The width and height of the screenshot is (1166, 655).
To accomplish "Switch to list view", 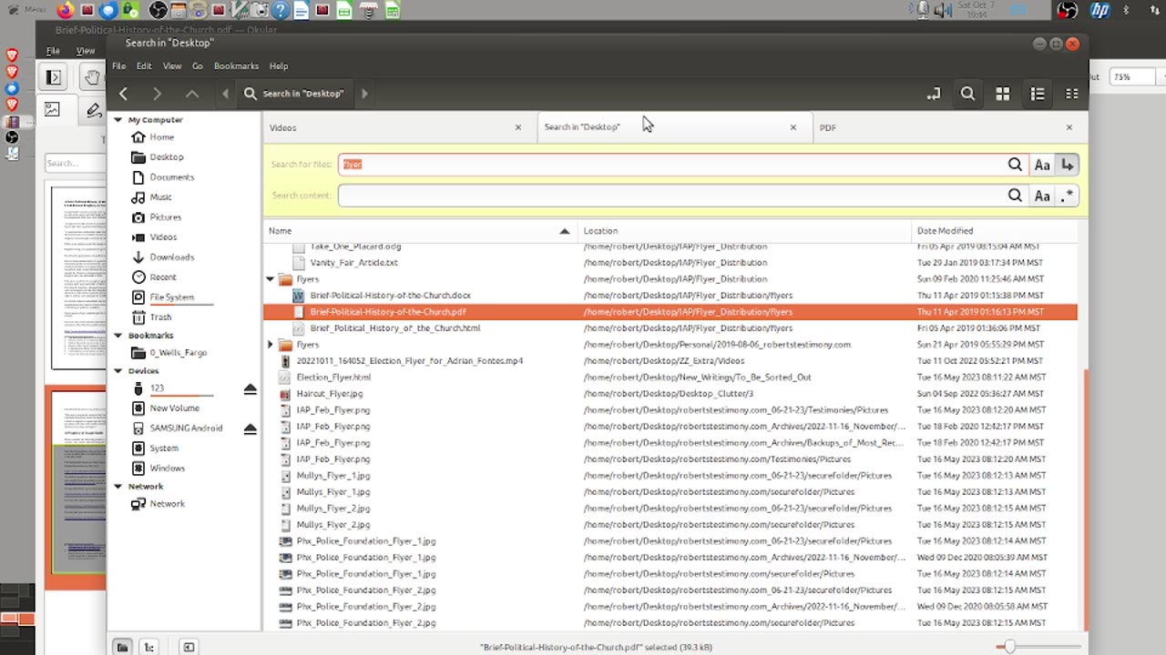I will pos(1037,94).
